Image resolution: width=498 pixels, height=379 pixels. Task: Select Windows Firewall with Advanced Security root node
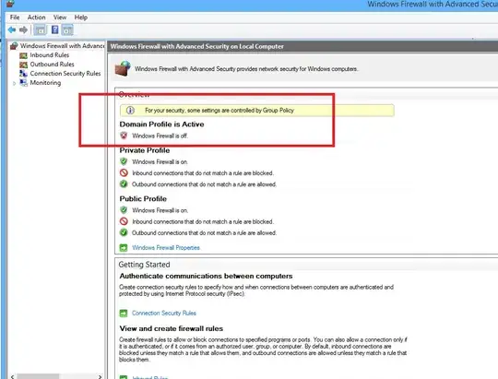pyautogui.click(x=63, y=46)
